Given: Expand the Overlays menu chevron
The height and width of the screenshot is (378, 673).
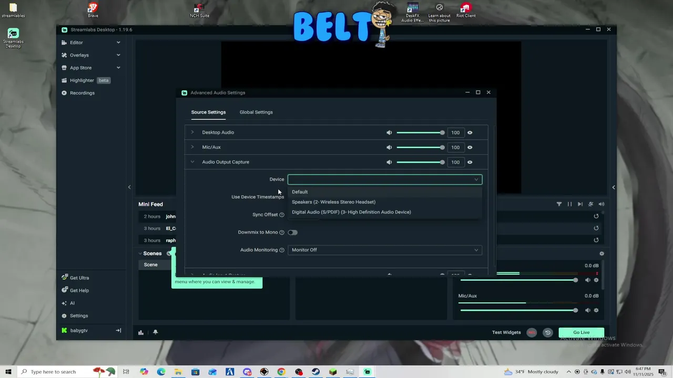Looking at the screenshot, I should [x=118, y=55].
